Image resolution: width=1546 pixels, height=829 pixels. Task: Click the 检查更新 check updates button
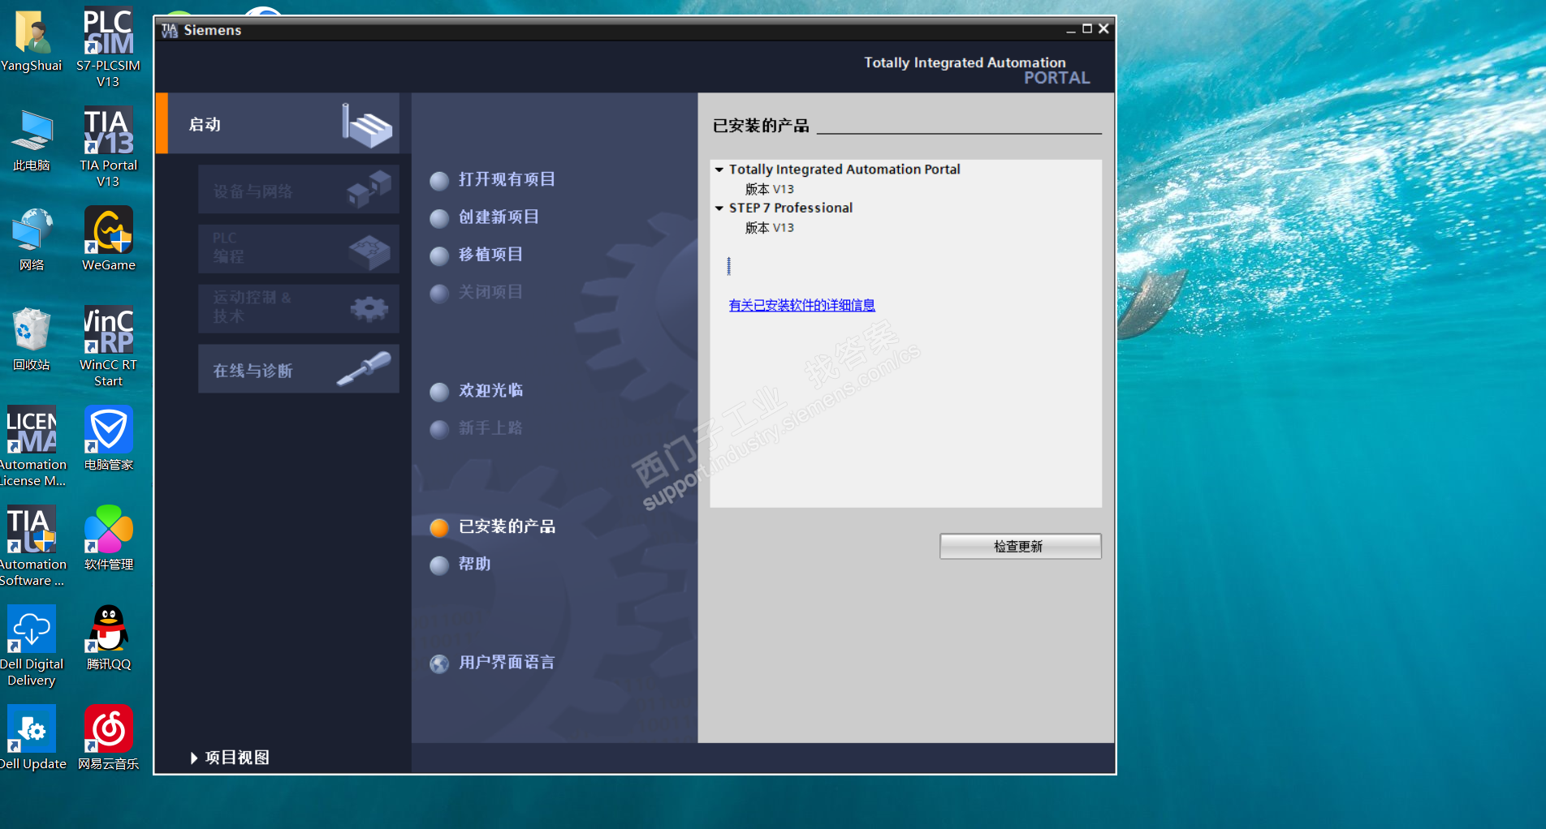(1021, 546)
